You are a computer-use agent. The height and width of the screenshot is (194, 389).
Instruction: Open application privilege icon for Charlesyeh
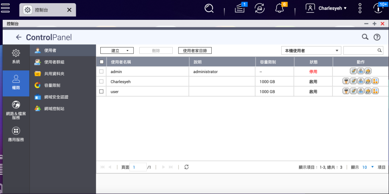[x=375, y=81]
